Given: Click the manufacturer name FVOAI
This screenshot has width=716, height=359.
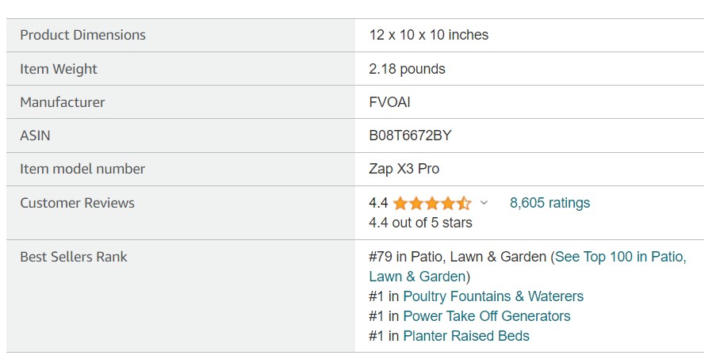Looking at the screenshot, I should tap(389, 102).
